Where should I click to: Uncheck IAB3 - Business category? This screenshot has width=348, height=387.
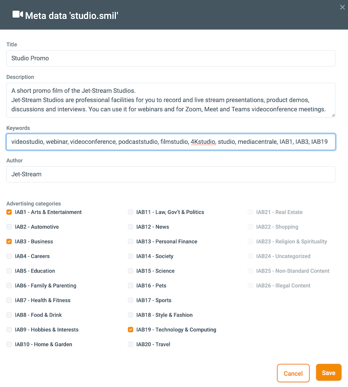pyautogui.click(x=9, y=242)
